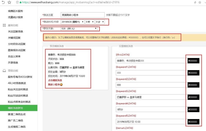The image size is (206, 131).
Task: Click the inbox icon next to 高级功能
Action: [x=4, y=71]
